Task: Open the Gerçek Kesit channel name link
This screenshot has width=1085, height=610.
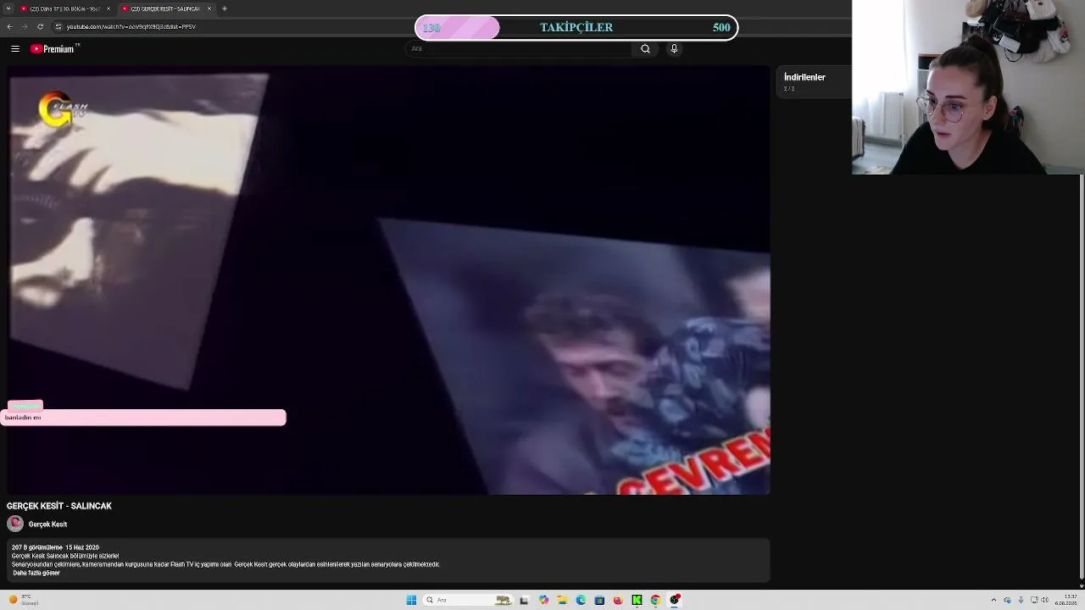Action: (47, 524)
